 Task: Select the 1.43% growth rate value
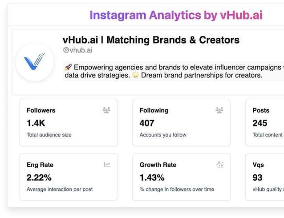152,178
